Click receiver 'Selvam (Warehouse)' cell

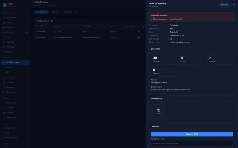click(91, 37)
